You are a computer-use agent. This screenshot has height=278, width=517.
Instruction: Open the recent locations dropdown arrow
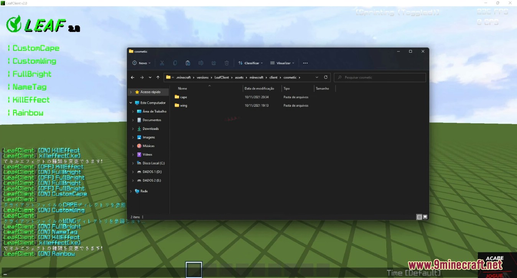point(150,77)
